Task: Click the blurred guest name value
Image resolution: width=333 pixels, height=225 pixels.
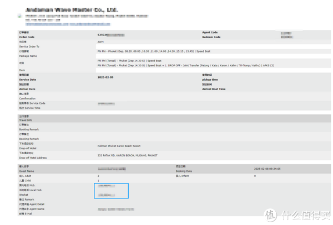Action: click(112, 169)
